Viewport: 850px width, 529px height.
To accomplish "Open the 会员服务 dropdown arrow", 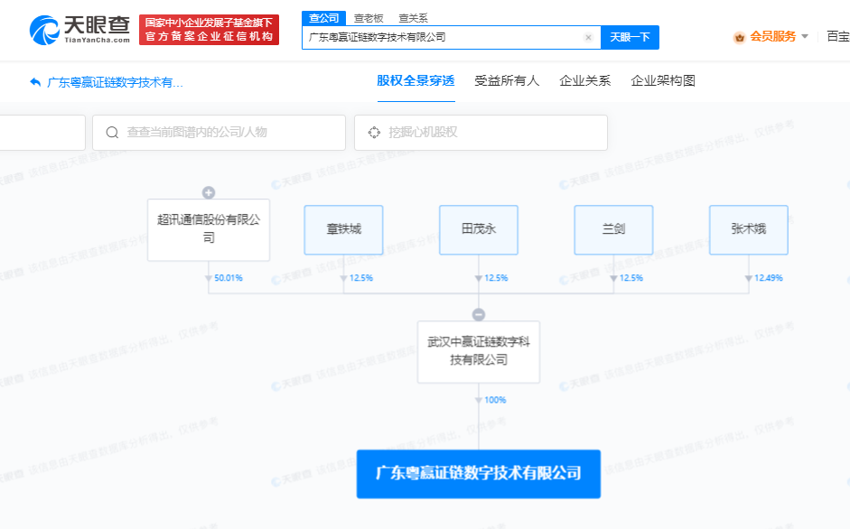I will pos(805,36).
